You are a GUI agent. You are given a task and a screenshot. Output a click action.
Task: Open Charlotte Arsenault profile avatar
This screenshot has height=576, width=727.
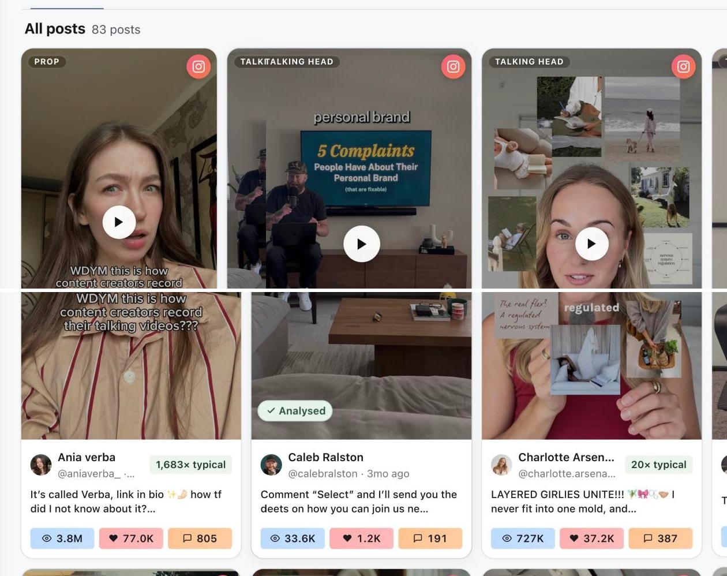pos(501,465)
